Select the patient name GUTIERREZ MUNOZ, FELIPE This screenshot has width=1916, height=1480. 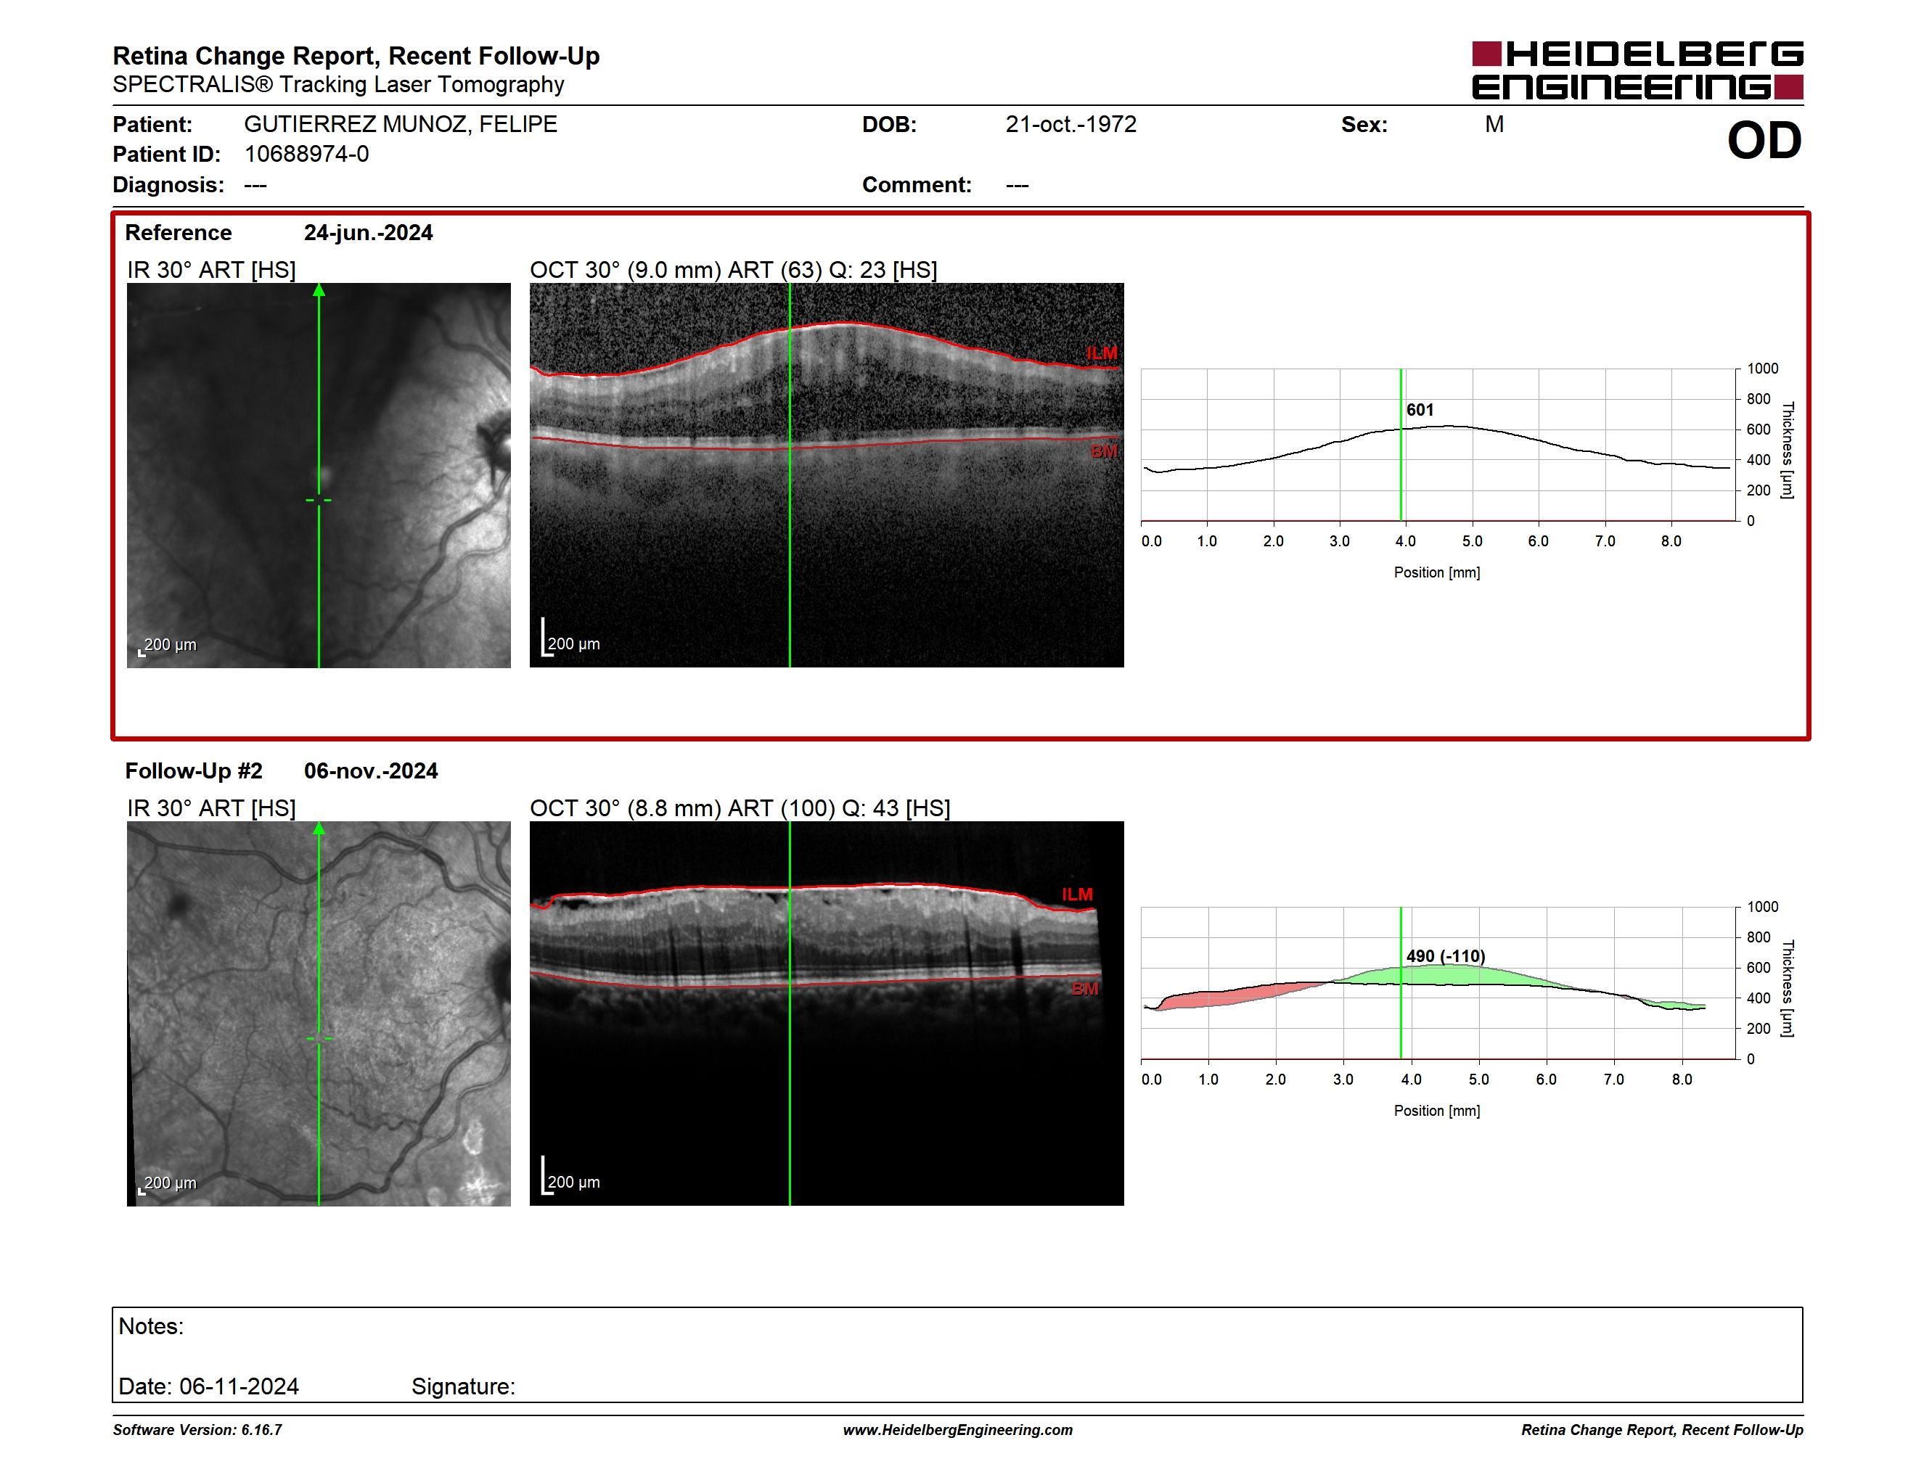tap(401, 123)
